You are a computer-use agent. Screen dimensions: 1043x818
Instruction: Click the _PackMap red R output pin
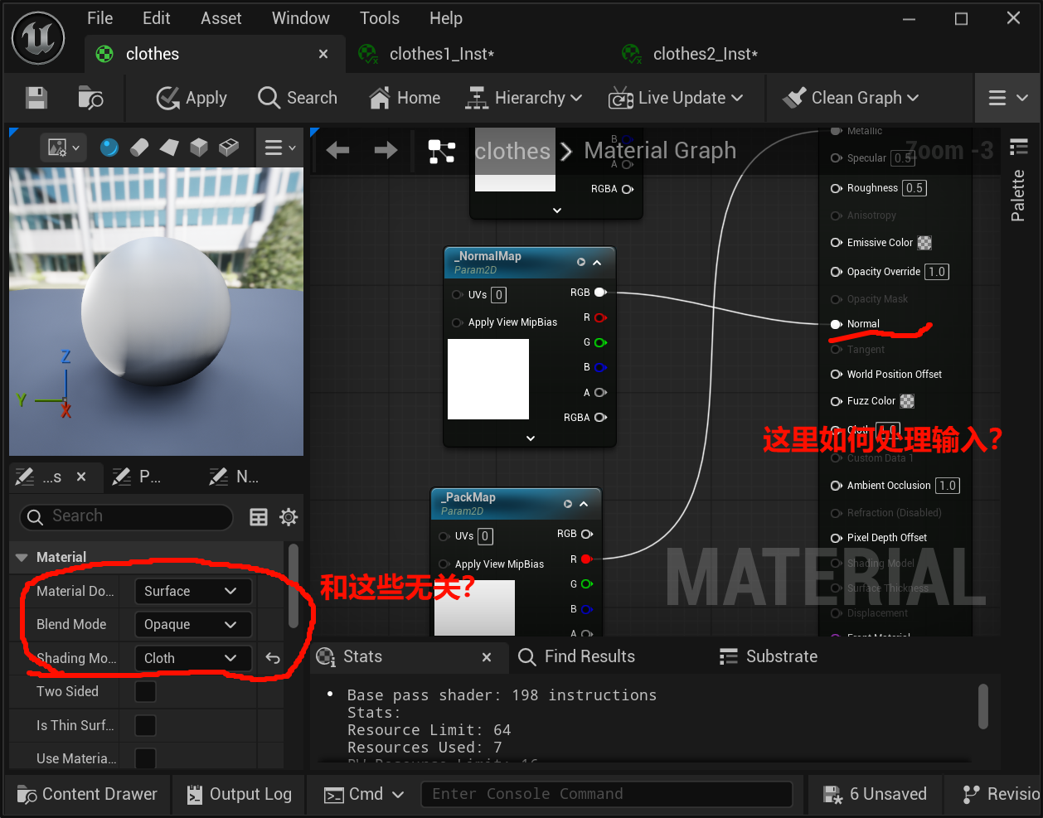point(587,559)
